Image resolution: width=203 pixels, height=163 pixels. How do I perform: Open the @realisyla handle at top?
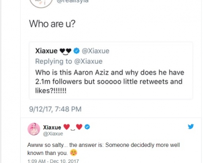[72, 1]
